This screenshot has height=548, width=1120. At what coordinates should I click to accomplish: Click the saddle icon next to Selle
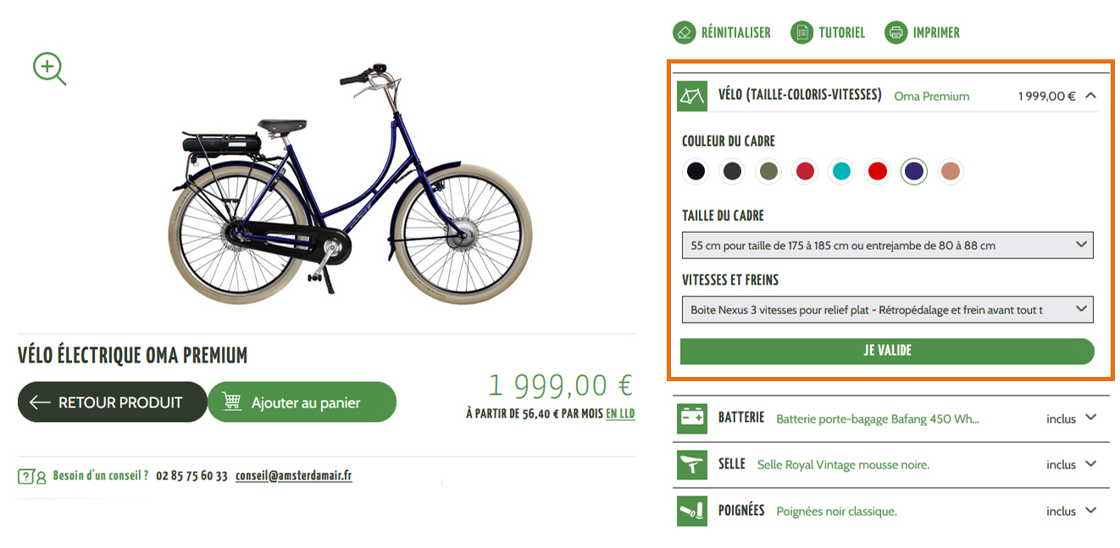[x=691, y=465]
